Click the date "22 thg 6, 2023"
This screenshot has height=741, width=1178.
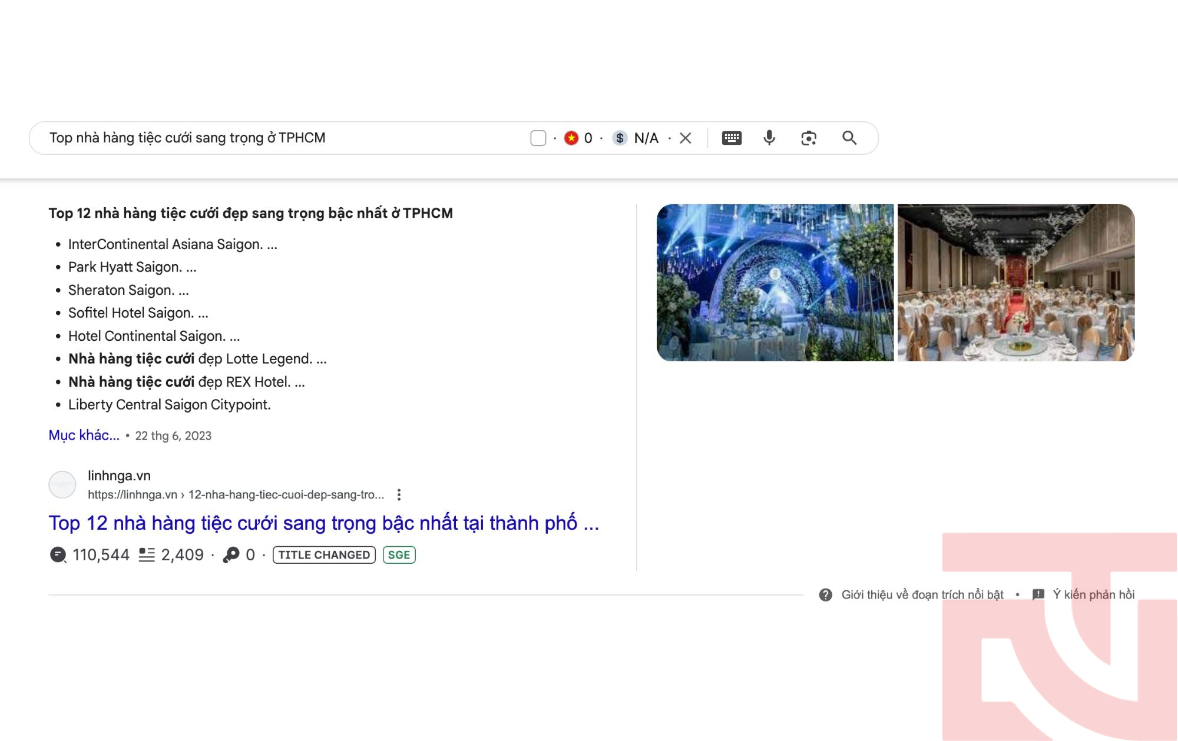point(173,436)
